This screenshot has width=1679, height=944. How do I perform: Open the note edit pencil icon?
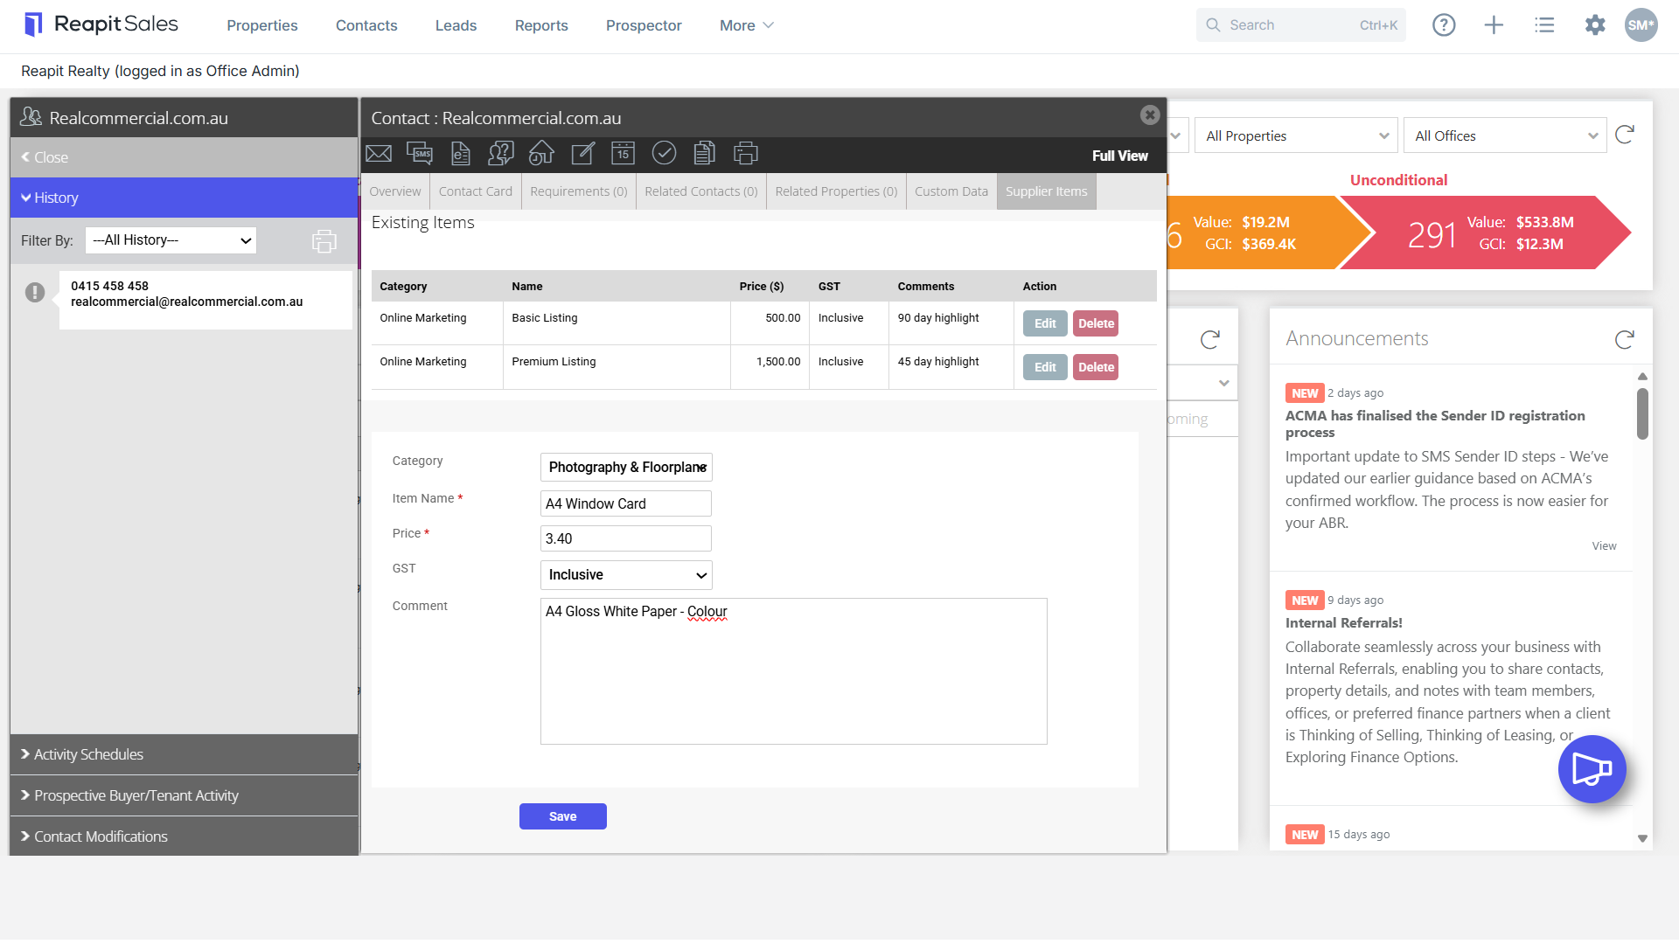tap(582, 154)
